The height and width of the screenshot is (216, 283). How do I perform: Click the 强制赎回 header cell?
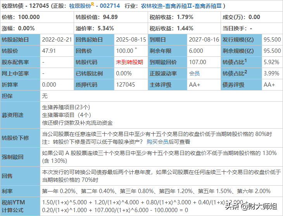tap(20, 157)
